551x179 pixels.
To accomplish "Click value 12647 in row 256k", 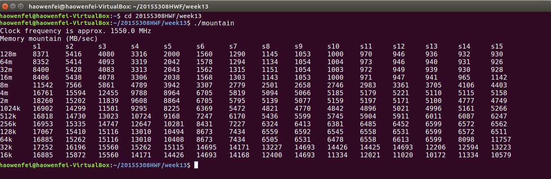I will (x=141, y=124).
